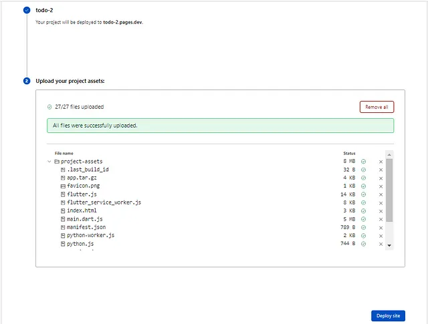
Task: Remove app.tar.gz with its X icon
Action: pyautogui.click(x=381, y=178)
